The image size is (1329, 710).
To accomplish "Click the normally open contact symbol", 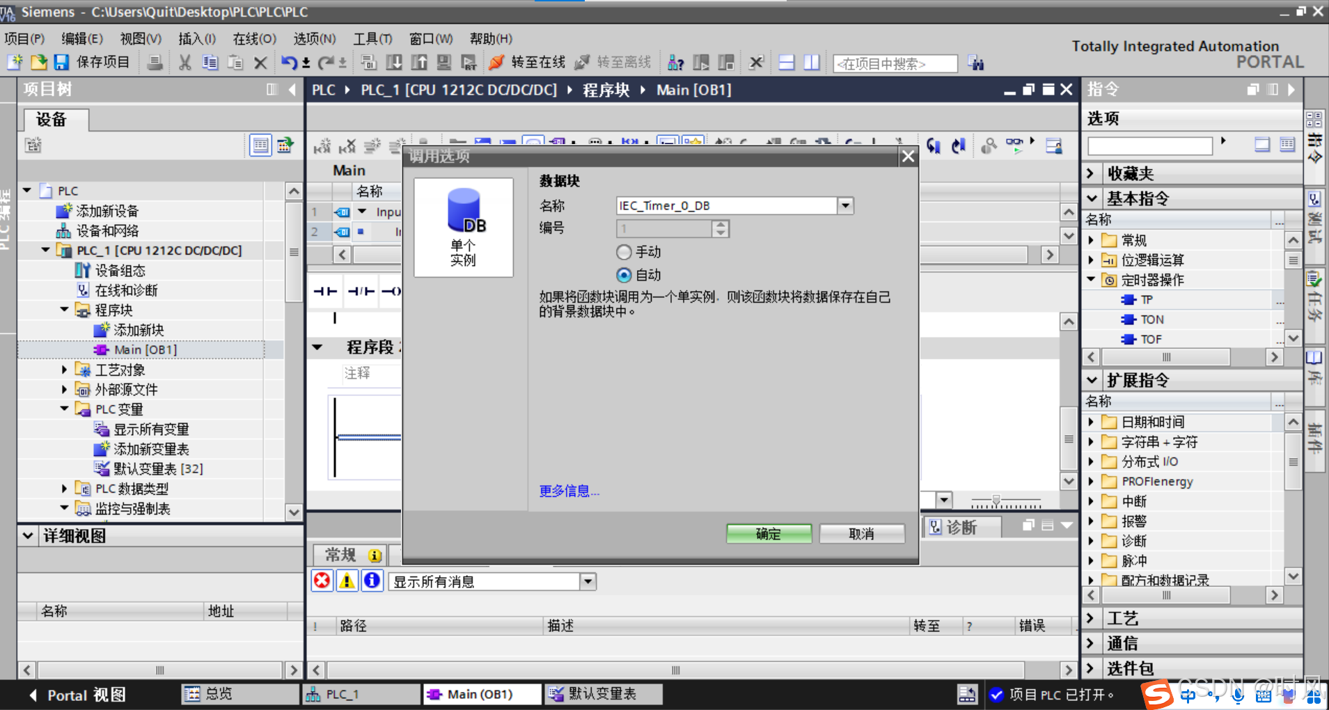I will (325, 291).
